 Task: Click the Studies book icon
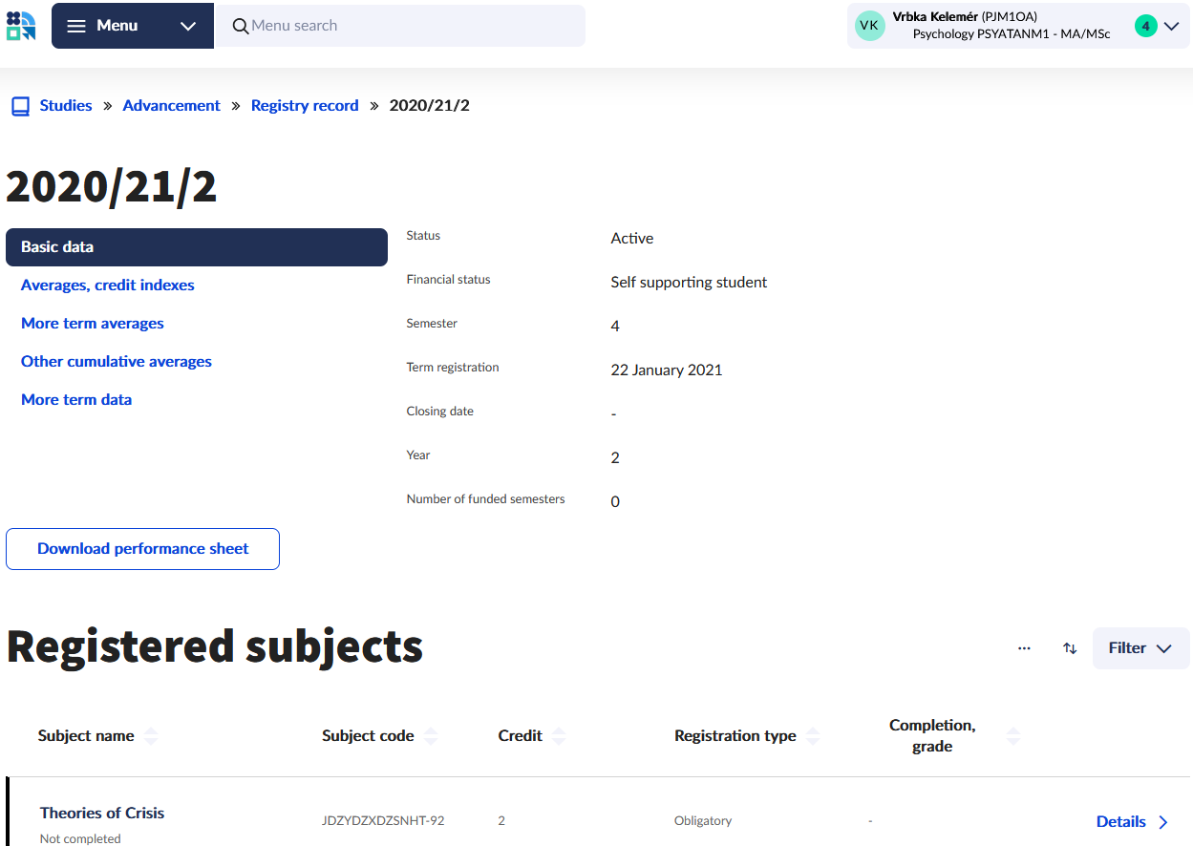pos(20,106)
